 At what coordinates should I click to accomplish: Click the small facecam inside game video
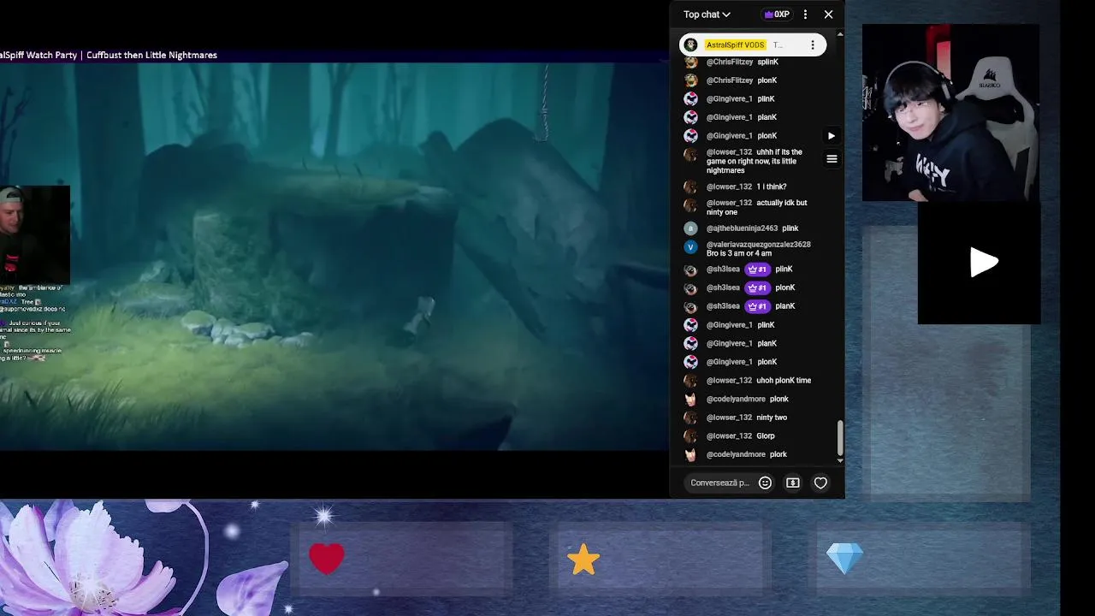tap(35, 235)
